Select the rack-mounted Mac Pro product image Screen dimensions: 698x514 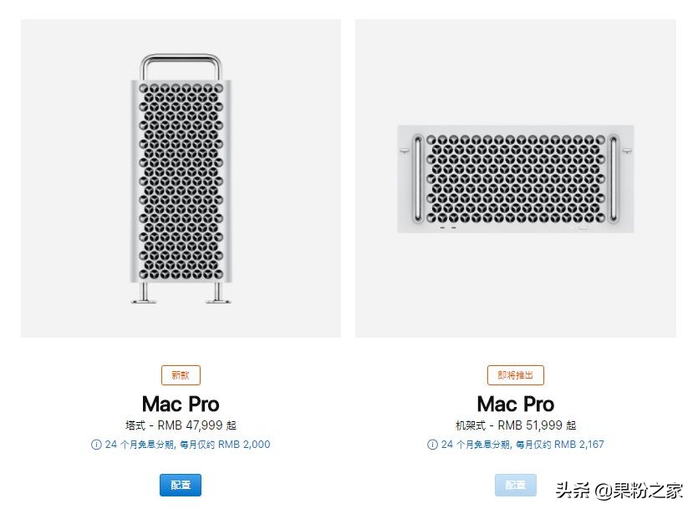pyautogui.click(x=515, y=178)
